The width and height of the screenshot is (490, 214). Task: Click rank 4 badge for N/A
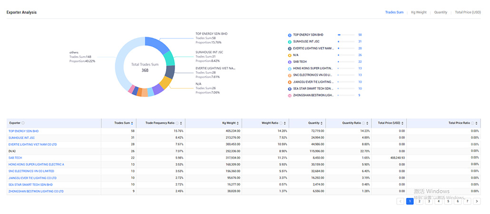(290, 55)
